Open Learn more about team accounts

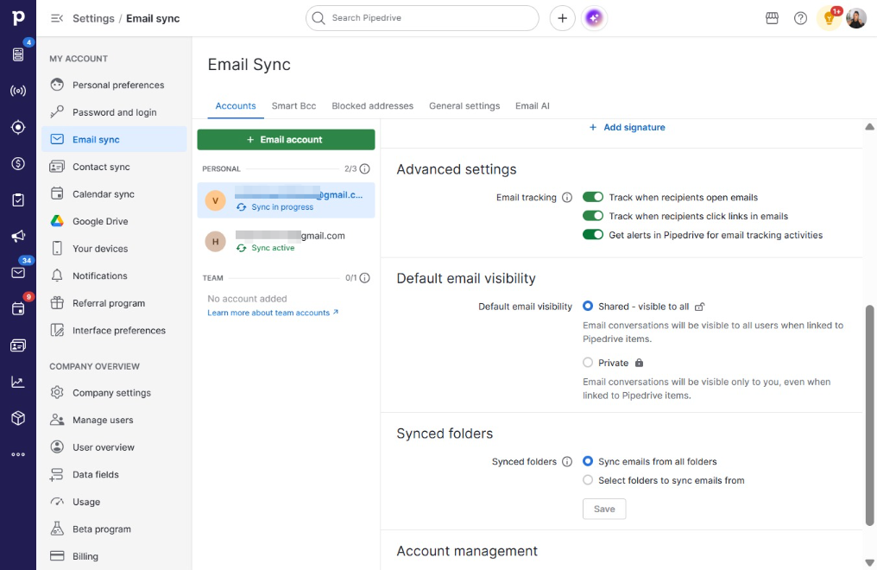[x=273, y=313]
